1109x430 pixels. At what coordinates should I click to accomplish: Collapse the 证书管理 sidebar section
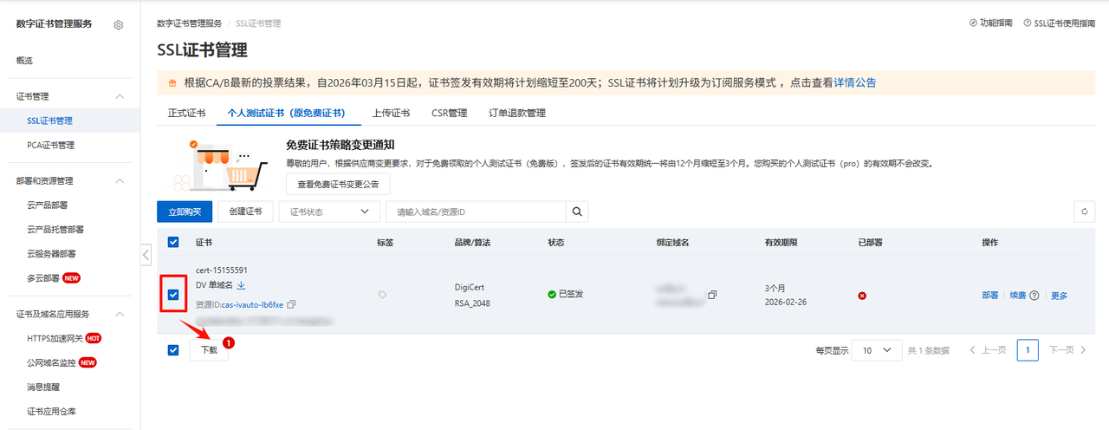[x=120, y=96]
